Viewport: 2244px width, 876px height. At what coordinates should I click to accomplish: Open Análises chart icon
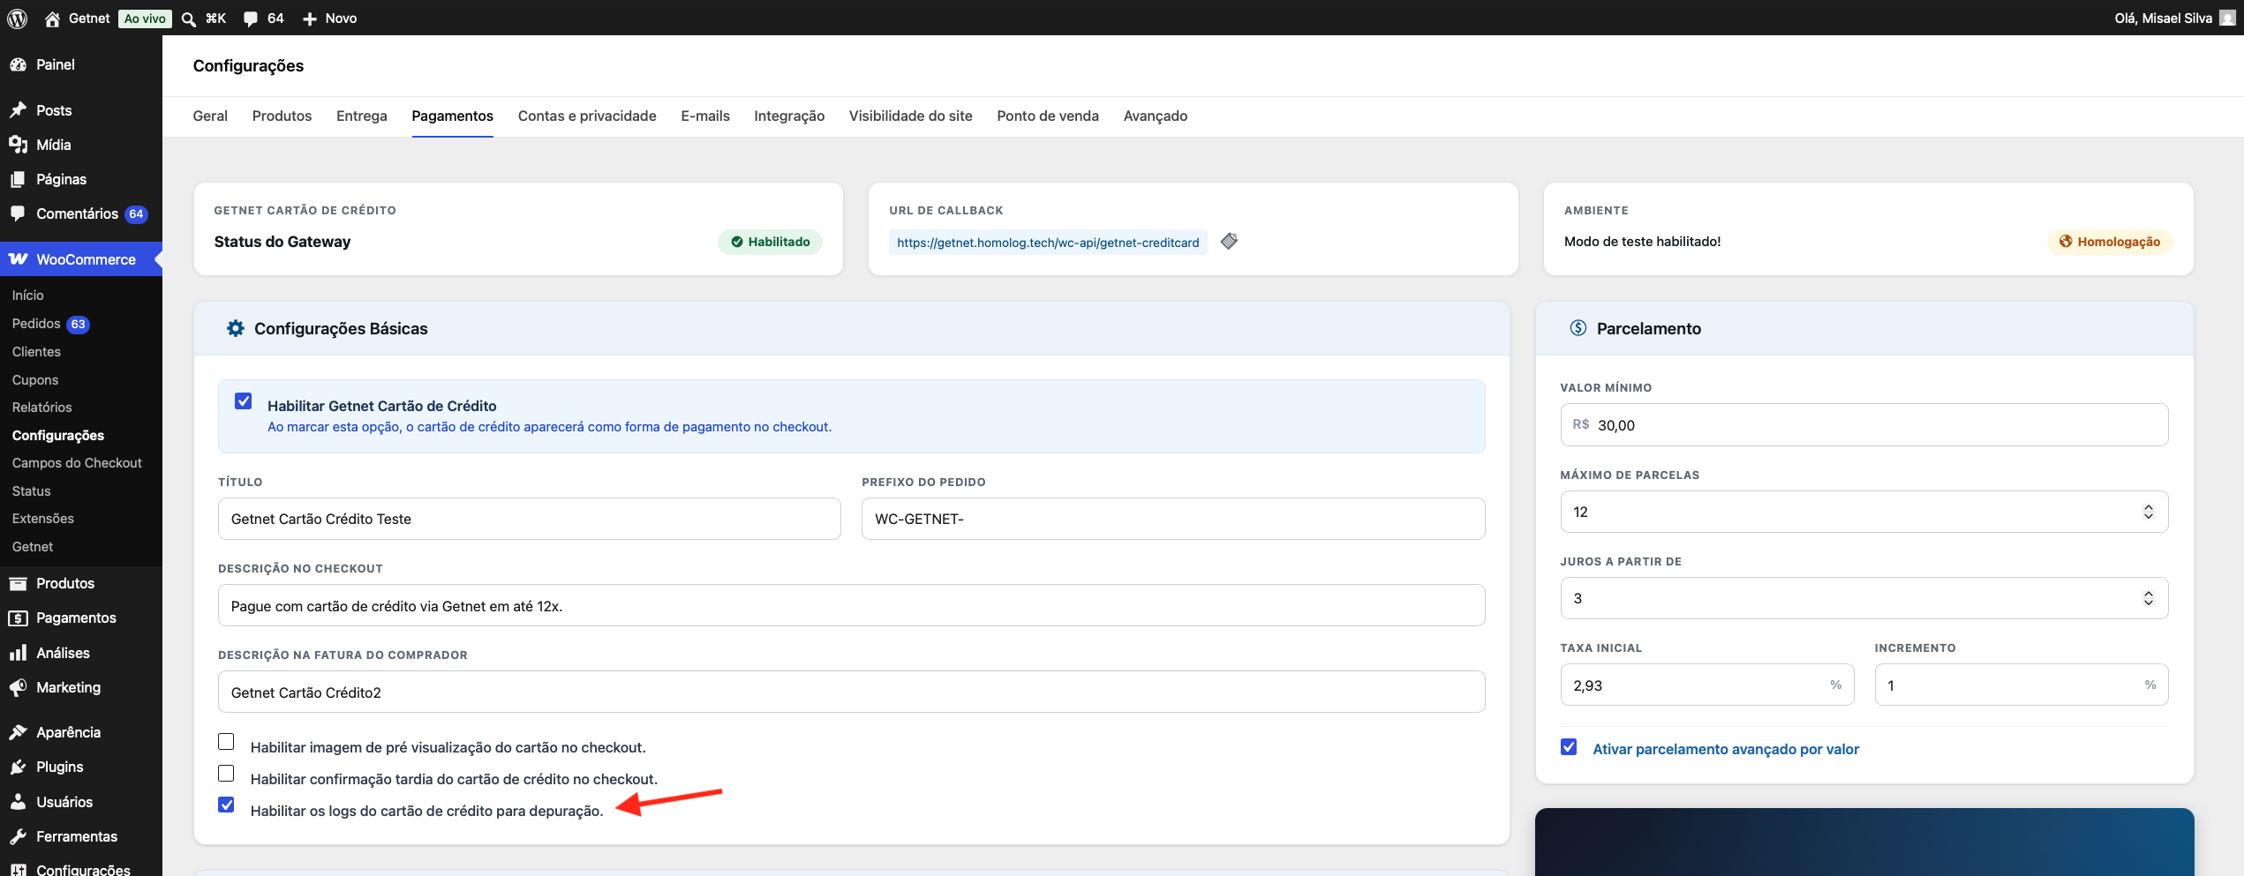18,653
